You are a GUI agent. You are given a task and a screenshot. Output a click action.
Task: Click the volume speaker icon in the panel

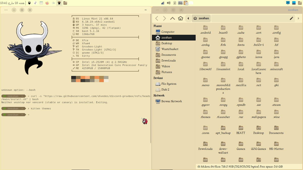tap(169, 3)
